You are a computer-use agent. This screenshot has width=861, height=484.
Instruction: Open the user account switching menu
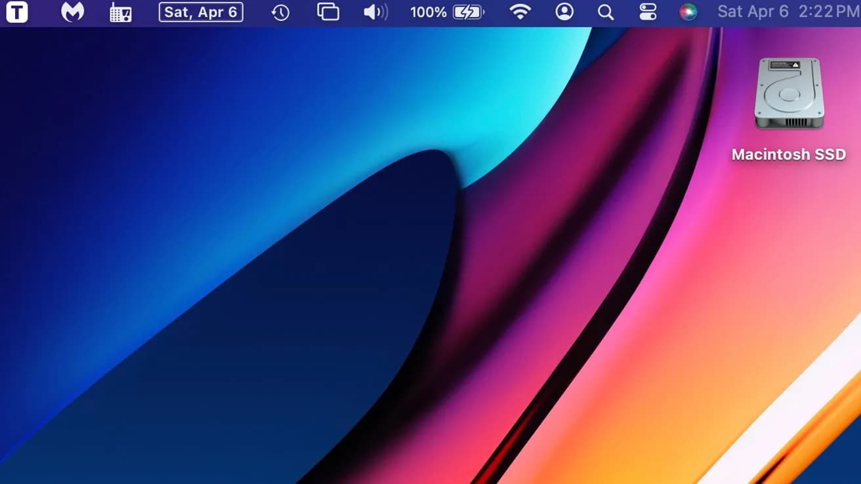564,12
